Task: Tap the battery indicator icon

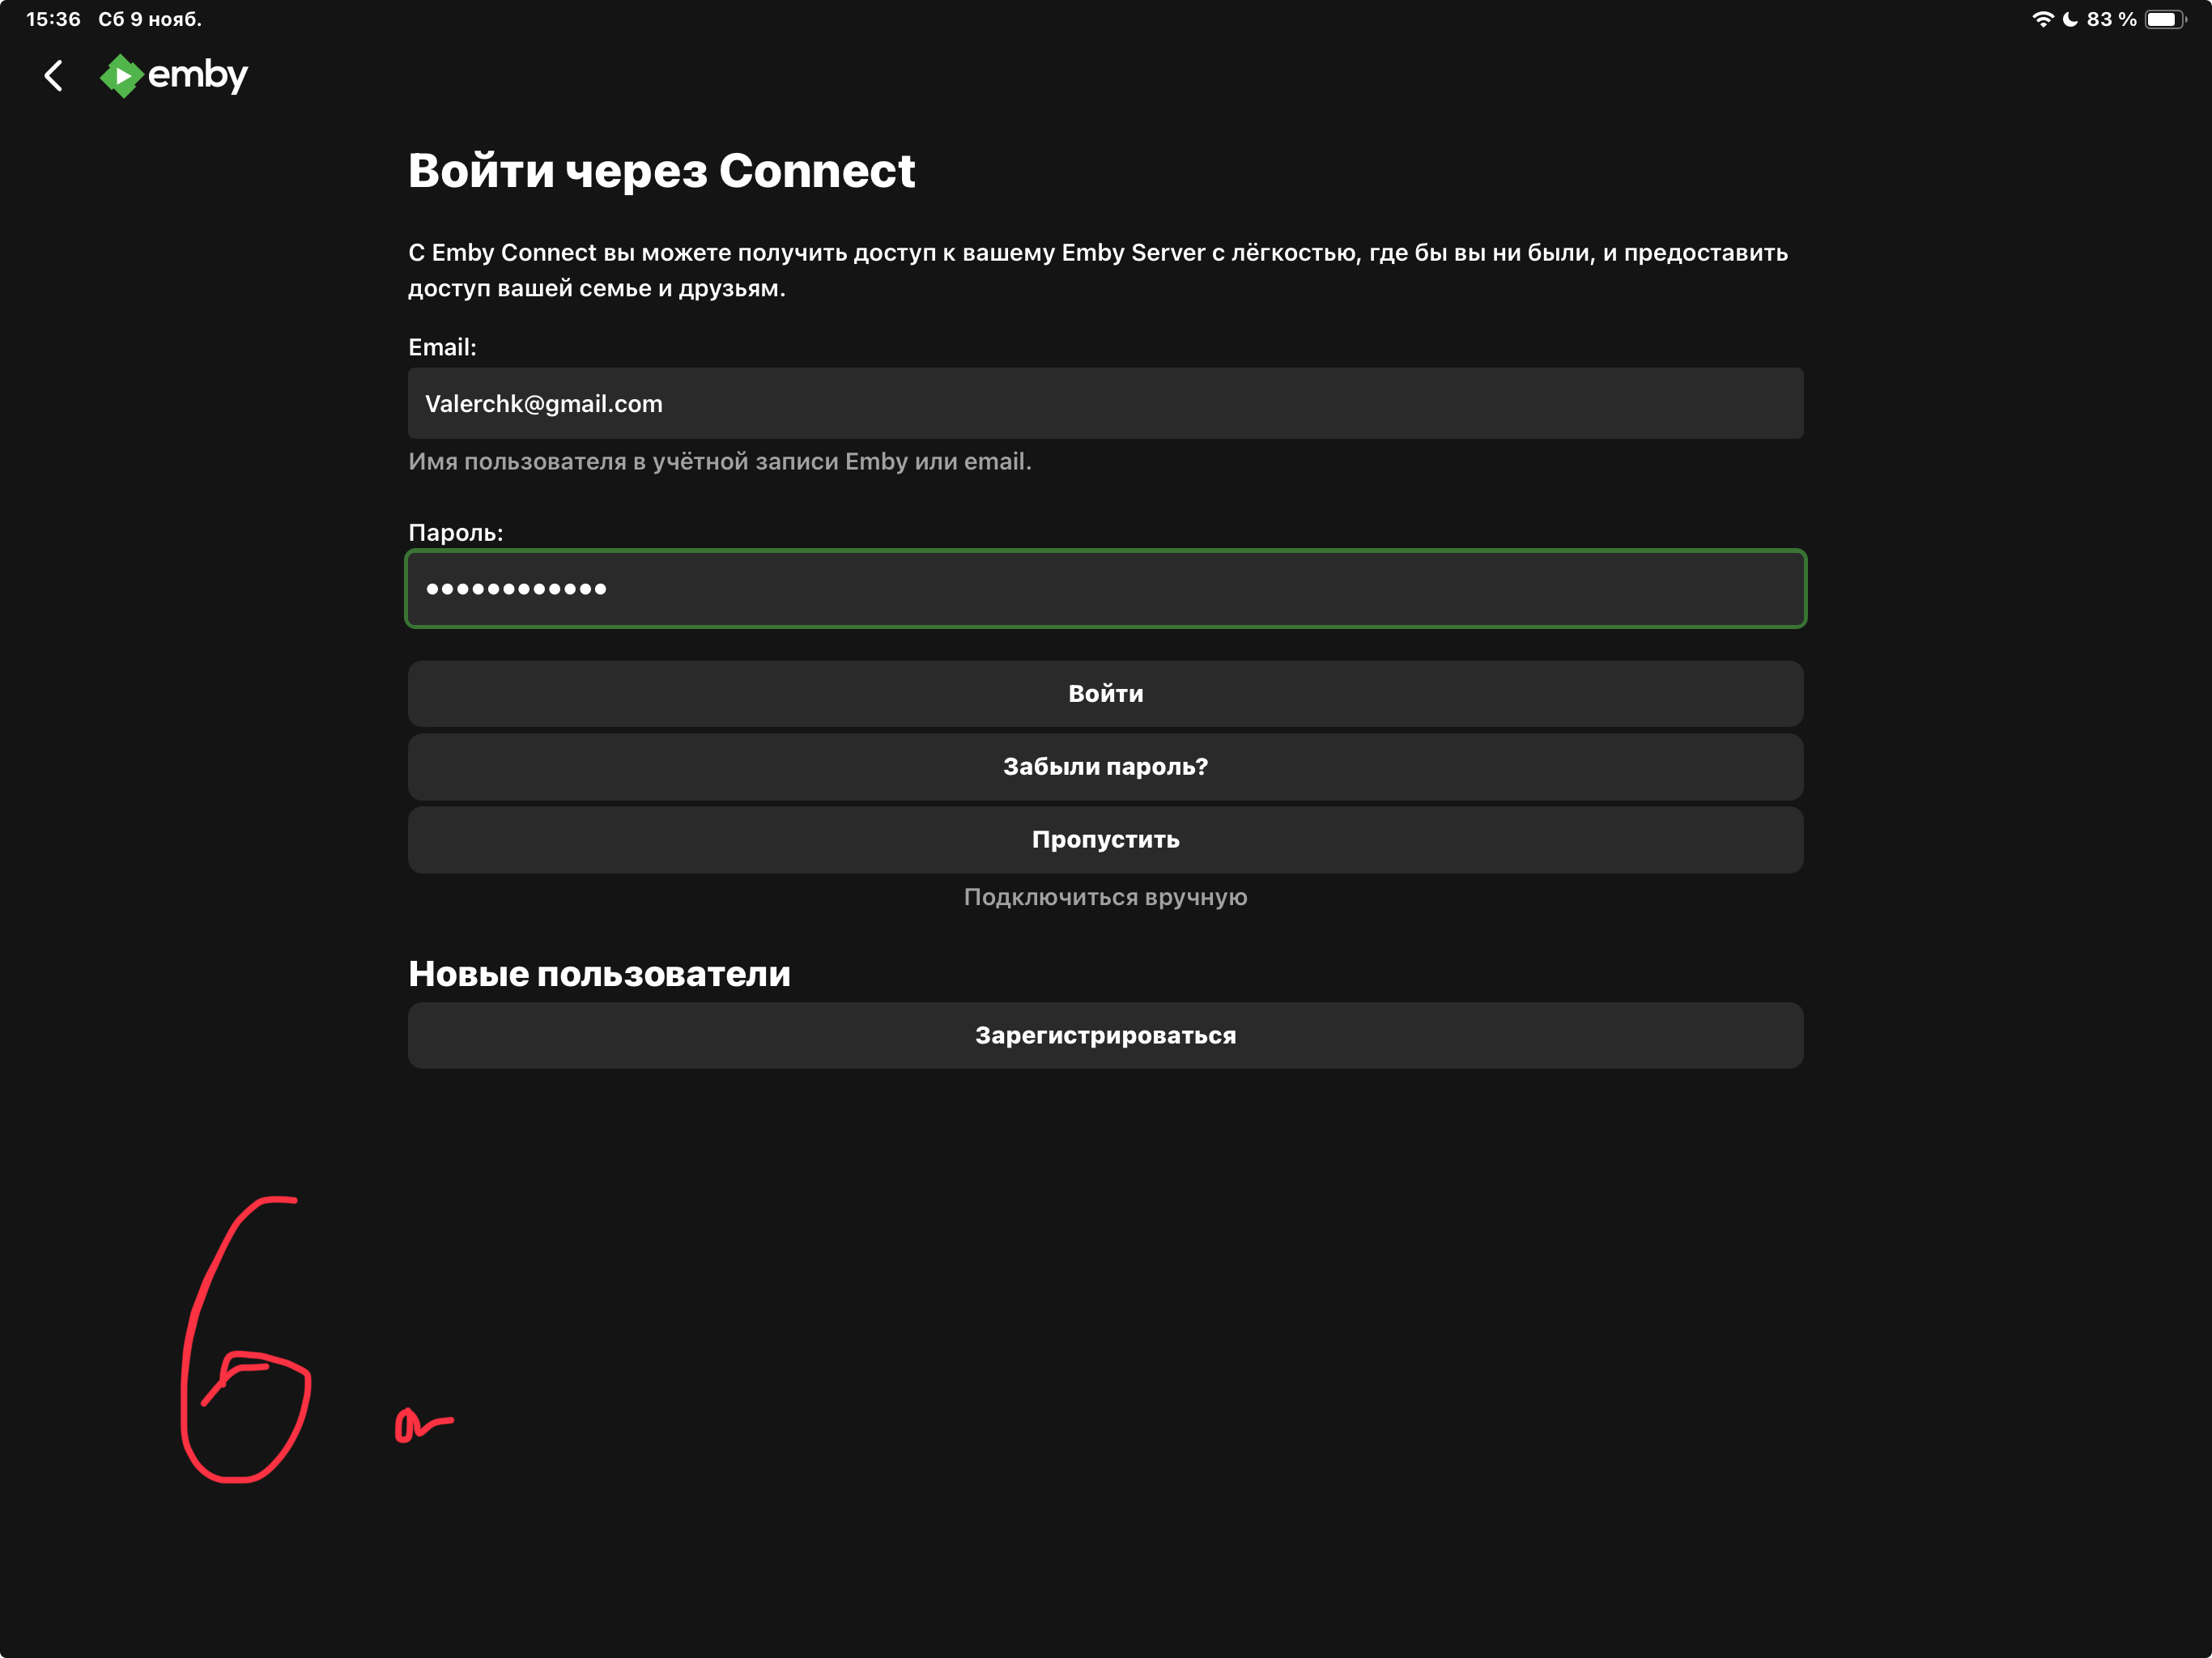Action: (x=2165, y=19)
